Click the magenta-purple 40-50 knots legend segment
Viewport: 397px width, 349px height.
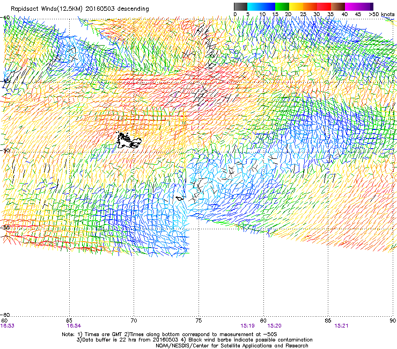(x=359, y=6)
